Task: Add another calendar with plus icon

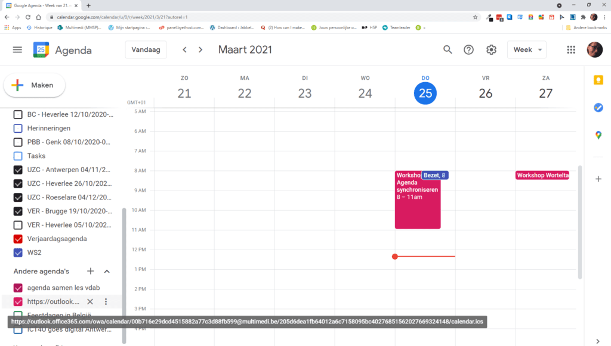Action: click(91, 272)
